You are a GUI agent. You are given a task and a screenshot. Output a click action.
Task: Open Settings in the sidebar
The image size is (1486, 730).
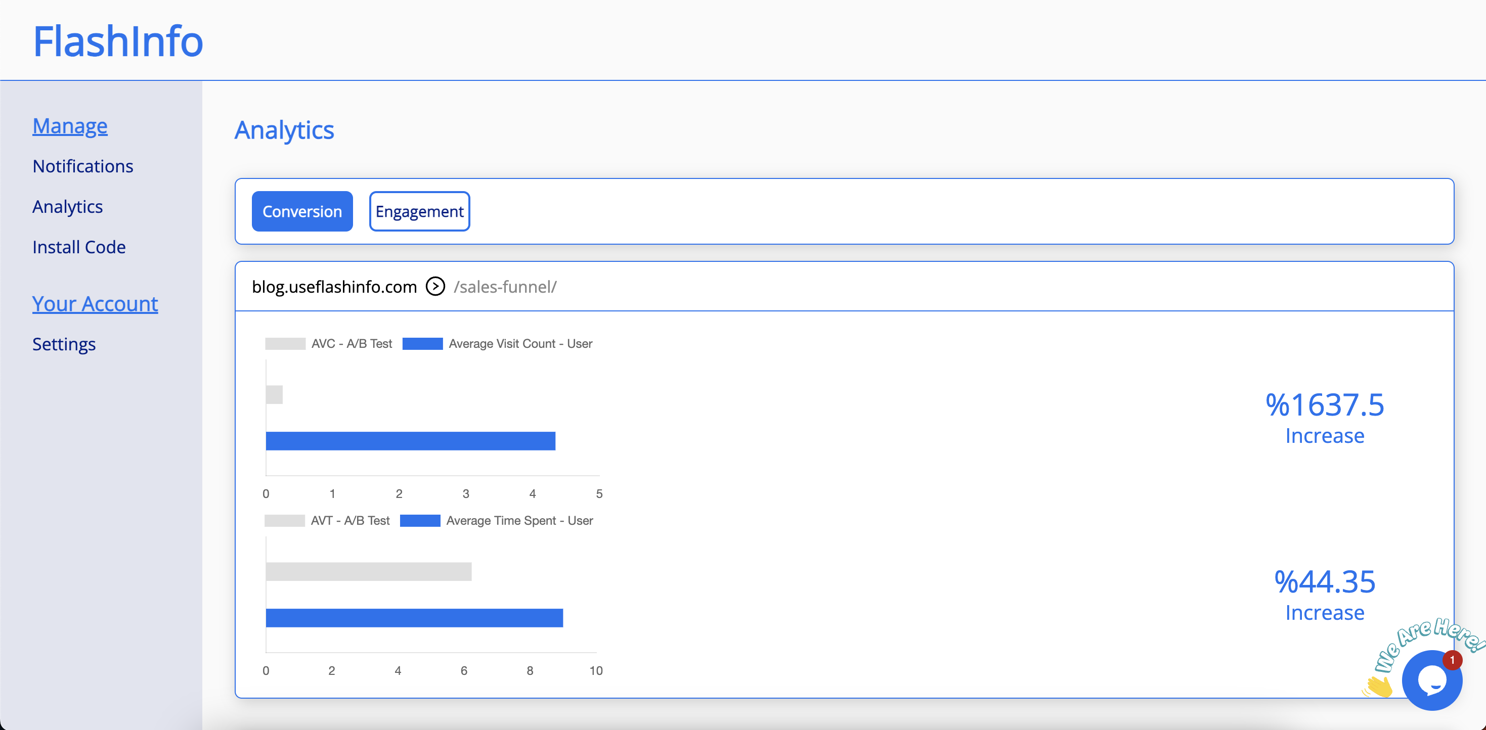pyautogui.click(x=63, y=344)
